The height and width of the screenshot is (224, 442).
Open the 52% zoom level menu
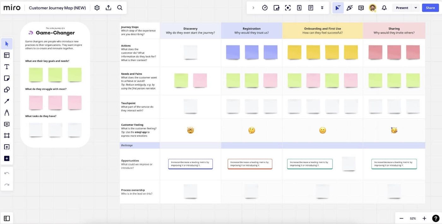[413, 218]
